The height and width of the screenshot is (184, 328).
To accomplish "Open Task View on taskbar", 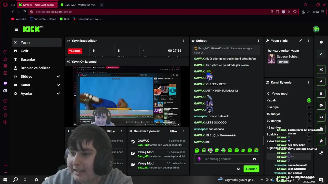I will pyautogui.click(x=26, y=180).
